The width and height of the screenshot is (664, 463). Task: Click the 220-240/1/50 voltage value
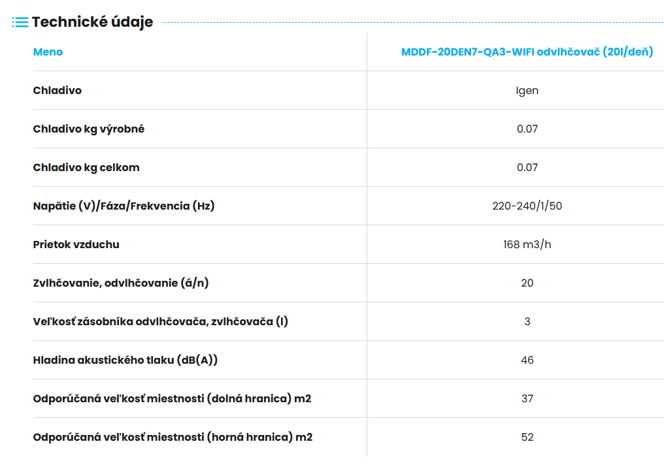[527, 206]
